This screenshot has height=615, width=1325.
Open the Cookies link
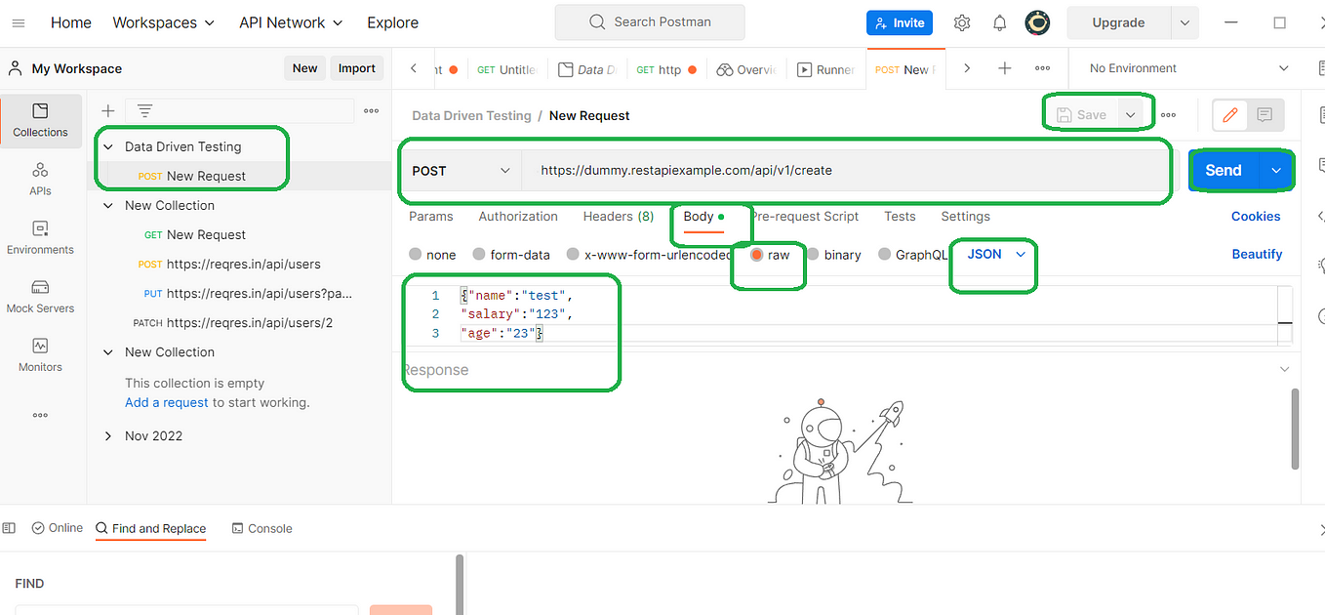coord(1256,217)
